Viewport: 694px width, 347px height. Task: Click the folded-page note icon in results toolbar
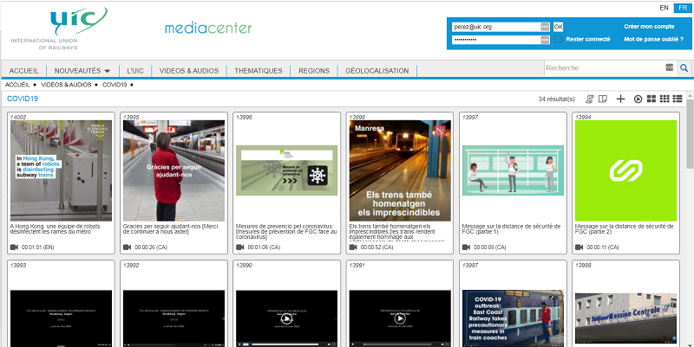click(x=602, y=99)
